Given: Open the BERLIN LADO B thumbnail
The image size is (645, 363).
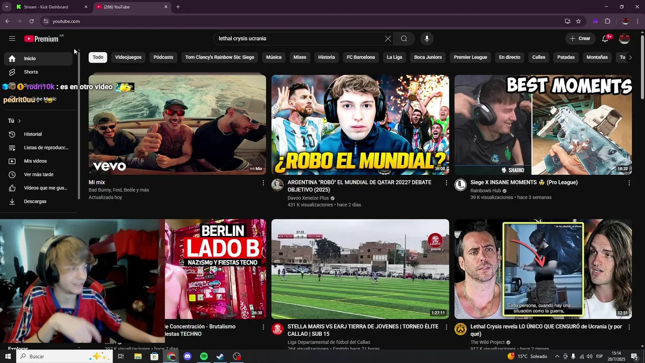Looking at the screenshot, I should 216,269.
